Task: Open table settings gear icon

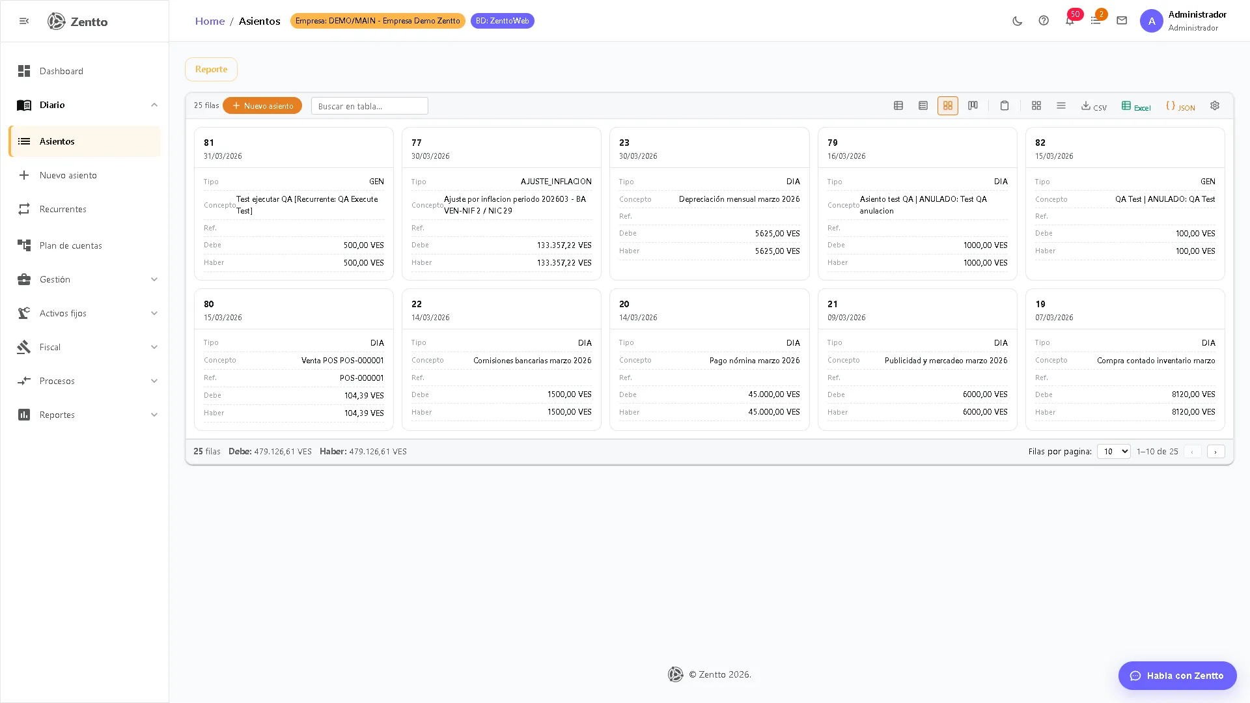Action: [1215, 105]
